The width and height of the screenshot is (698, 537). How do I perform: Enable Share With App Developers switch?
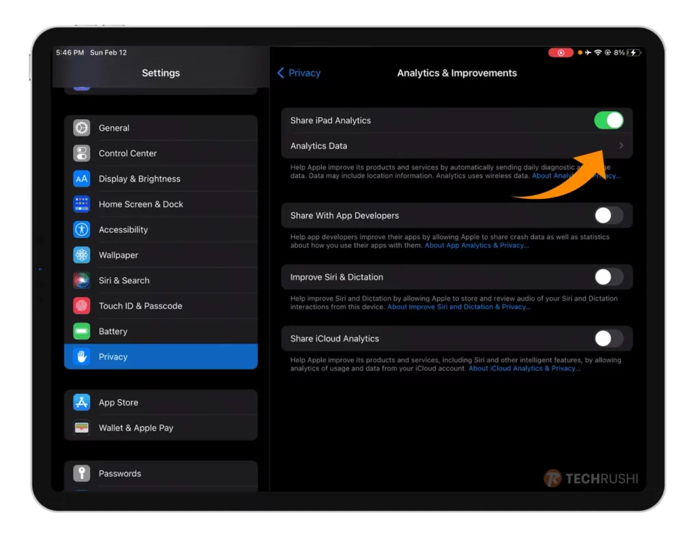[609, 215]
